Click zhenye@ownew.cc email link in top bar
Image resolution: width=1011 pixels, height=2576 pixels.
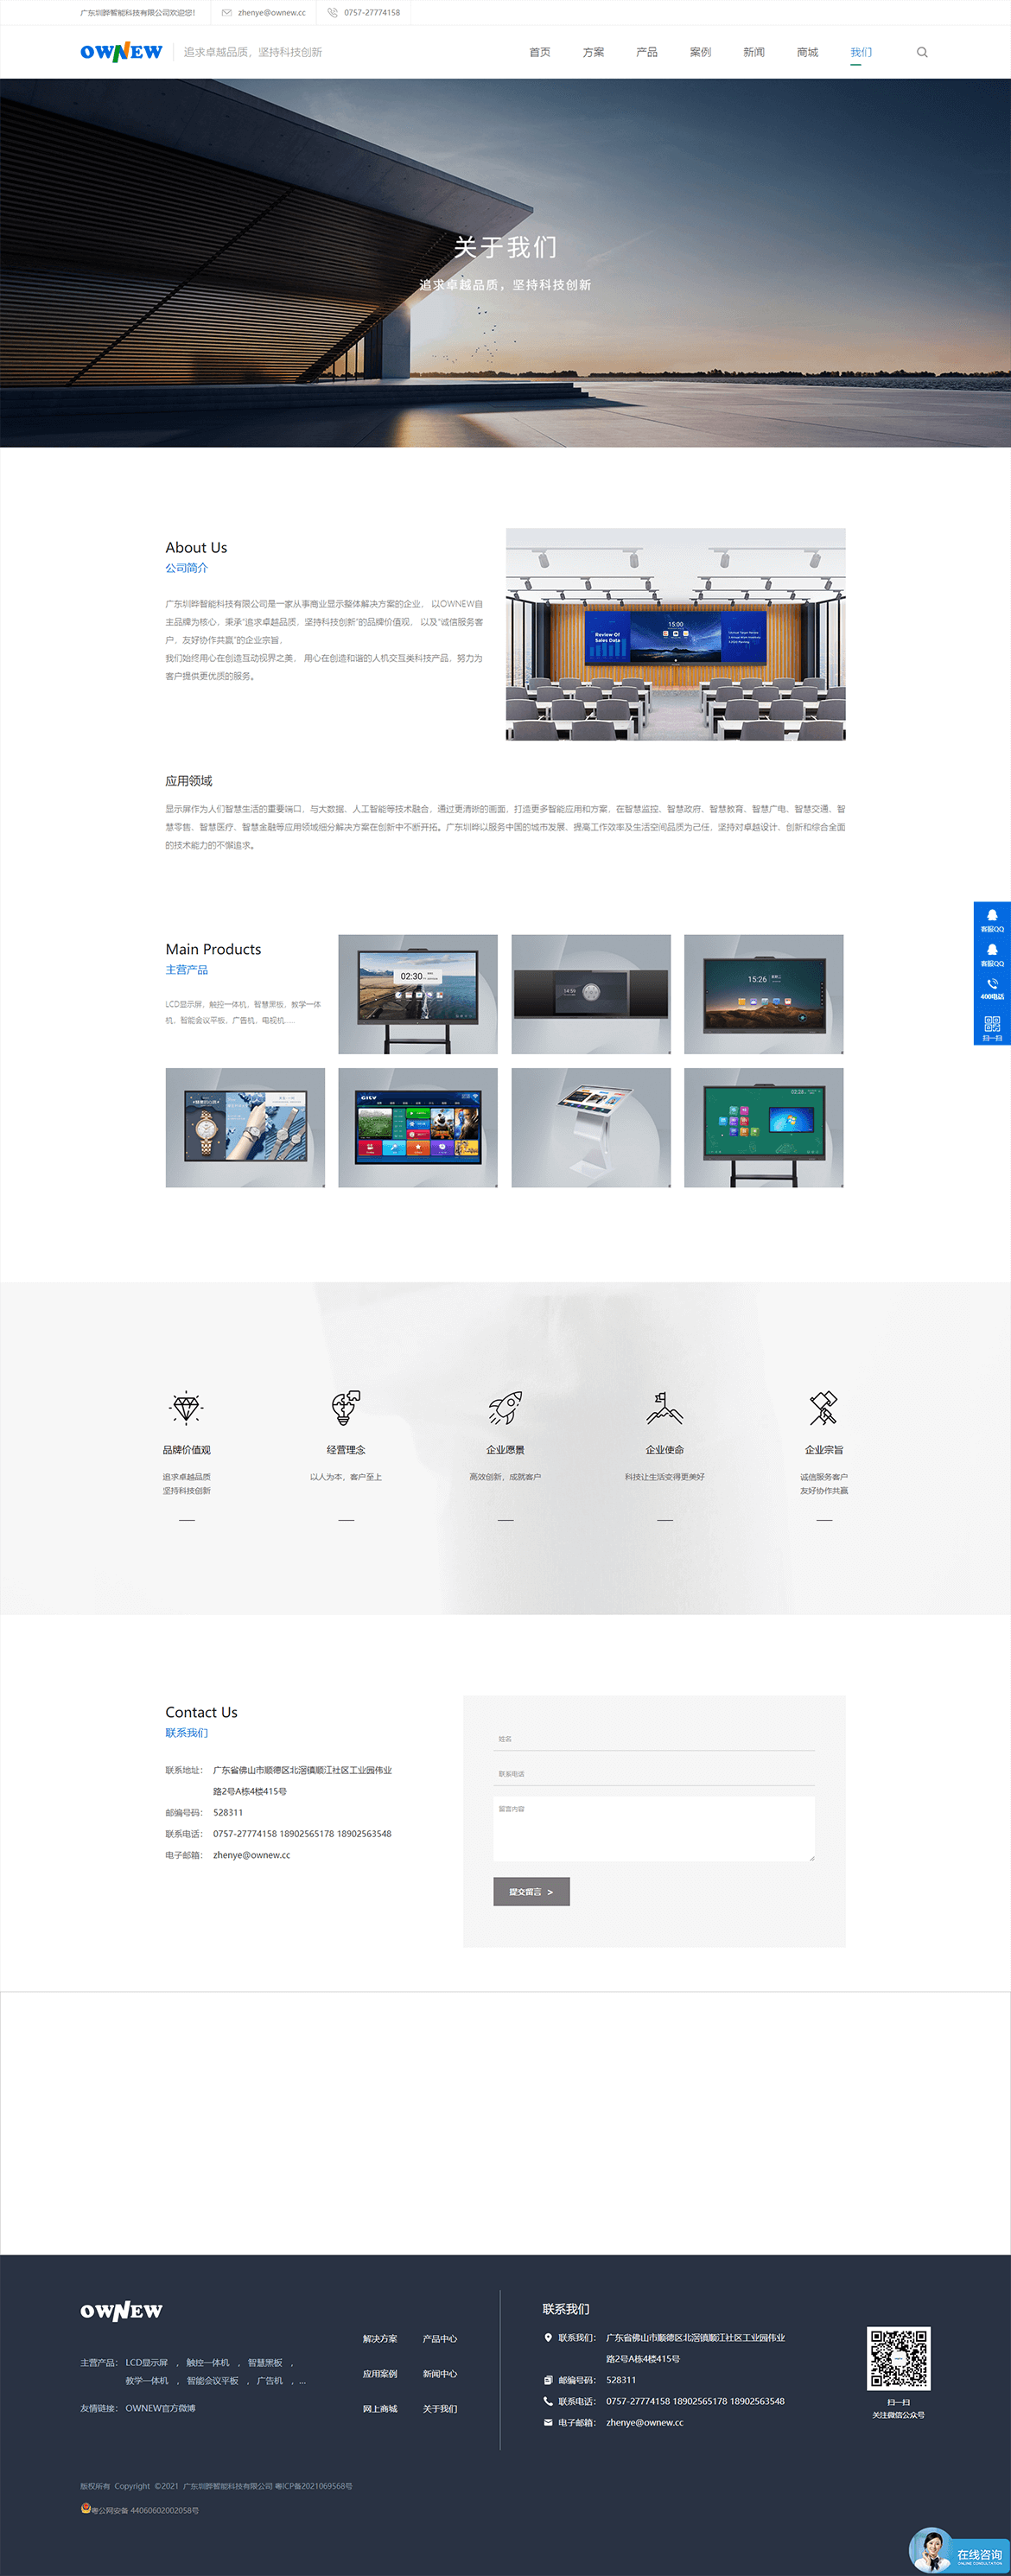(271, 13)
